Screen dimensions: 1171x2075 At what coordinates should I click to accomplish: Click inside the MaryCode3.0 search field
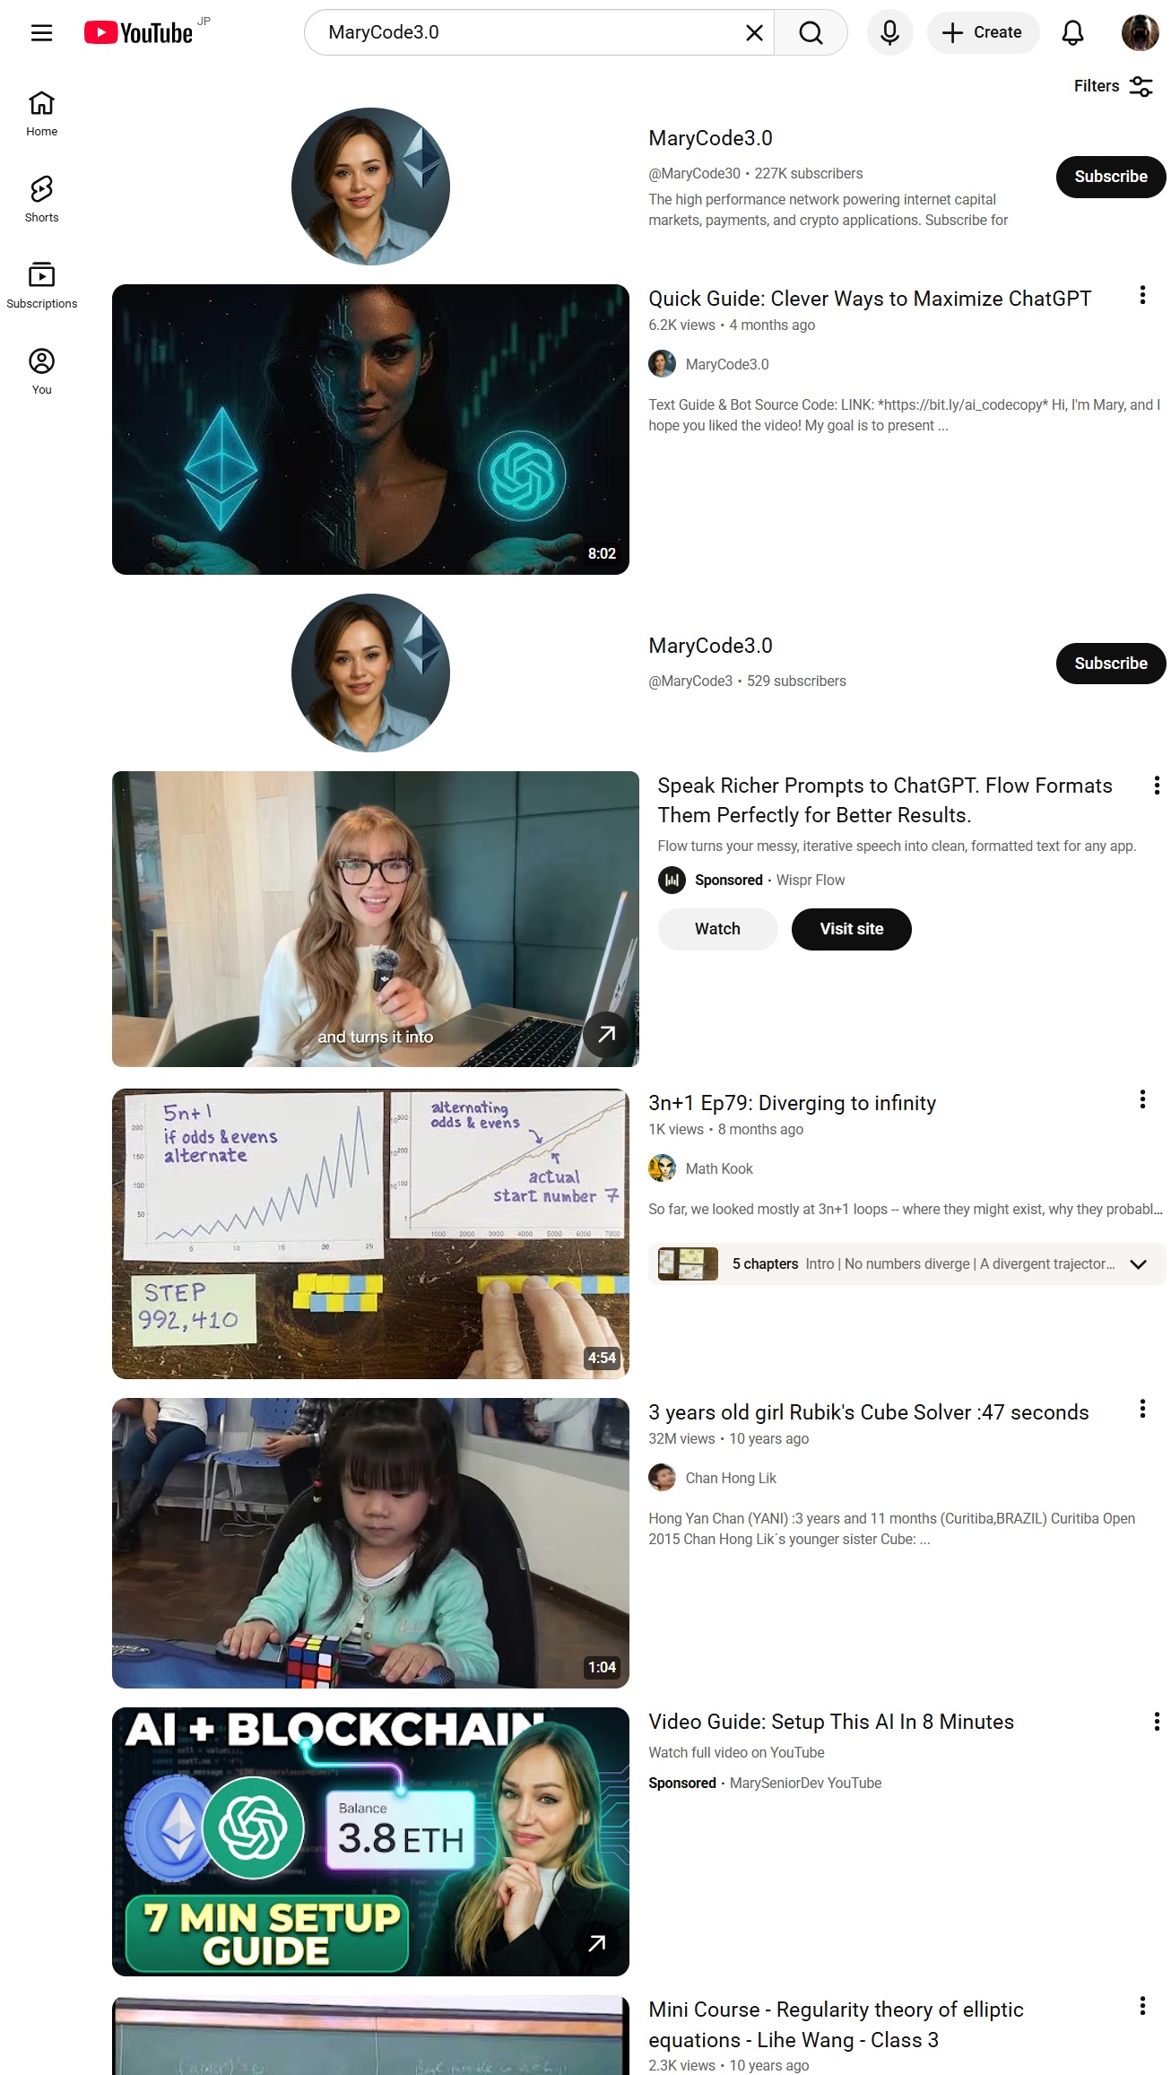coord(529,33)
